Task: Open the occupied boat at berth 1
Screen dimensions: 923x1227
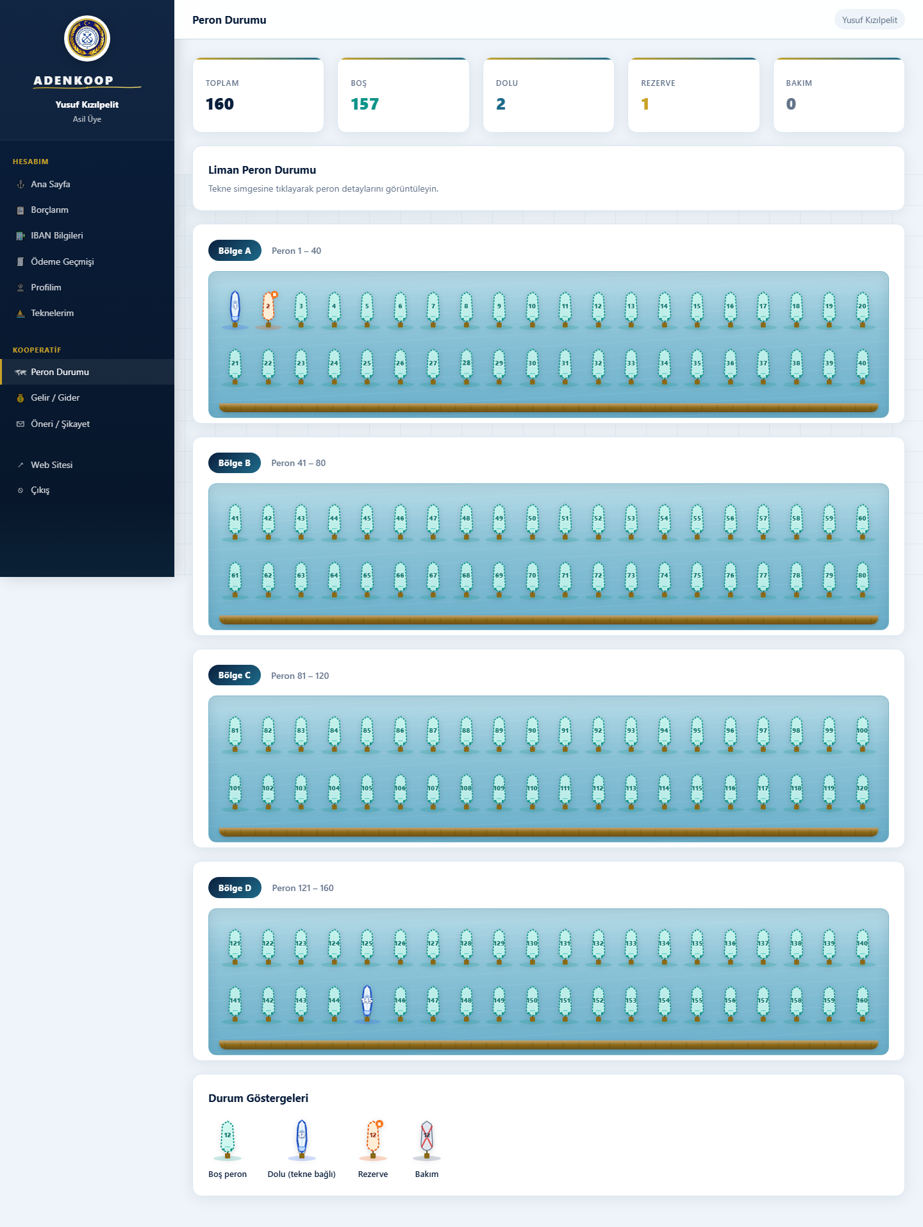Action: pyautogui.click(x=235, y=308)
